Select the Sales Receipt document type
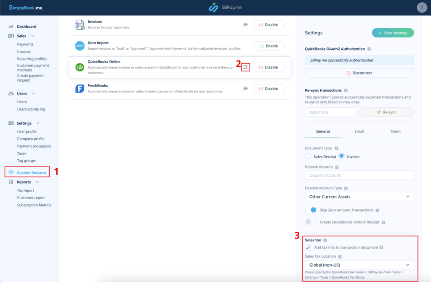The height and width of the screenshot is (282, 431). (x=308, y=156)
